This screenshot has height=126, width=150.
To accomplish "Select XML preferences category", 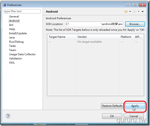I will pos(12,63).
